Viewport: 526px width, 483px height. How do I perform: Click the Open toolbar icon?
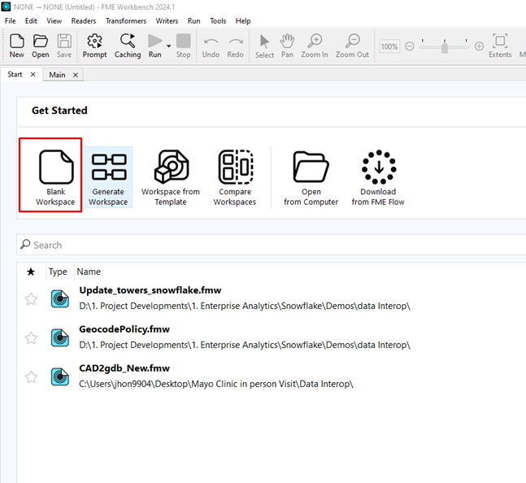tap(41, 46)
